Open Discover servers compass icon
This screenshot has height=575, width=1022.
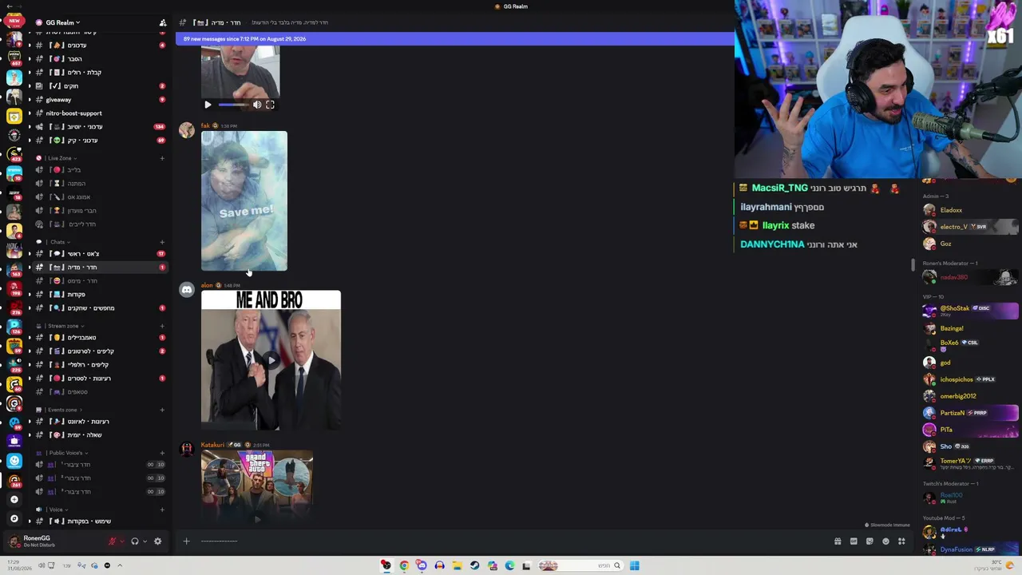pos(14,518)
